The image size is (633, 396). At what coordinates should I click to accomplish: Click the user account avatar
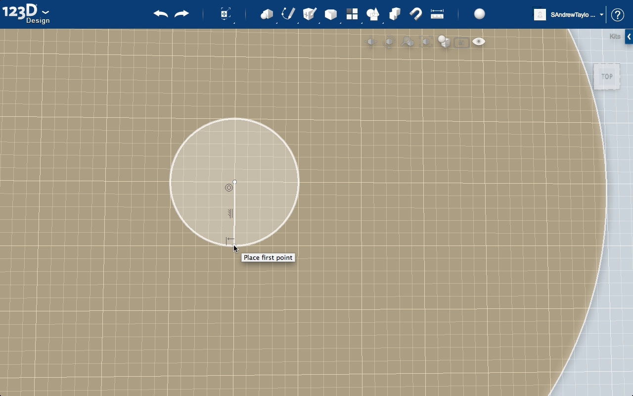(540, 14)
